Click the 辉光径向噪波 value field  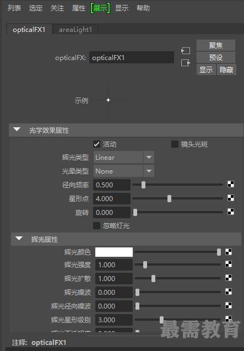(x=114, y=306)
